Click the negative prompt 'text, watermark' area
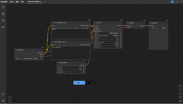 pos(71,53)
